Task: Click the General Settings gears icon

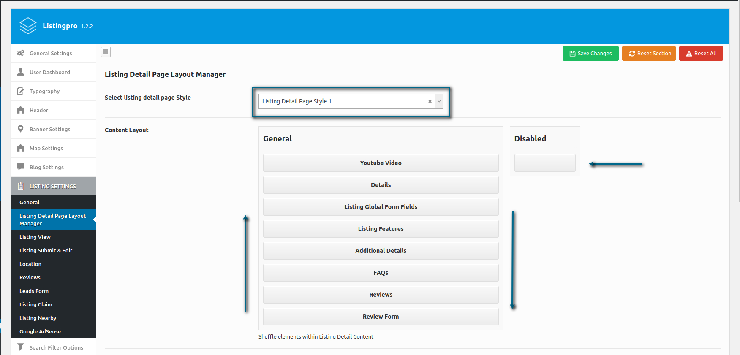Action: coord(20,53)
